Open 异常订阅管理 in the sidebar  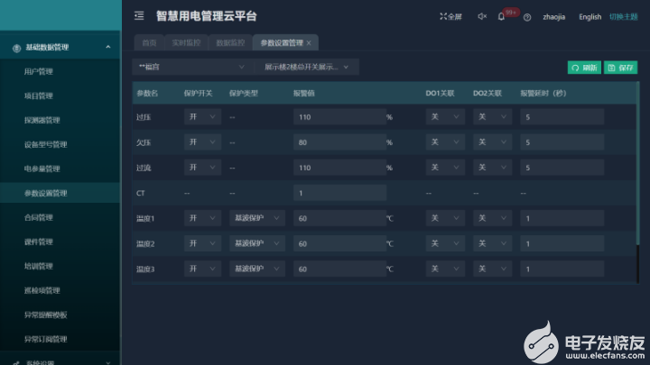click(x=46, y=340)
